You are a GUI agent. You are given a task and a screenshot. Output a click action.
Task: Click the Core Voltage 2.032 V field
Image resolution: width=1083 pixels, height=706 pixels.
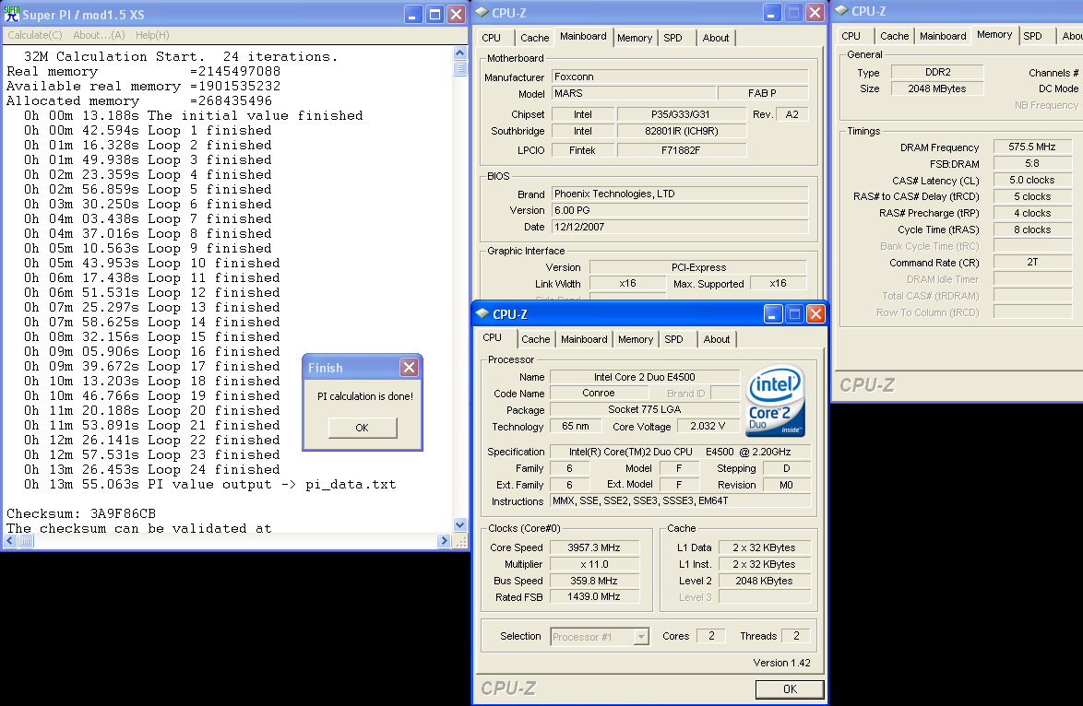tap(708, 426)
